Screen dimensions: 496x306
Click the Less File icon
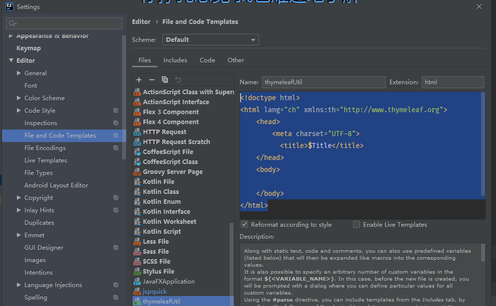tap(137, 242)
